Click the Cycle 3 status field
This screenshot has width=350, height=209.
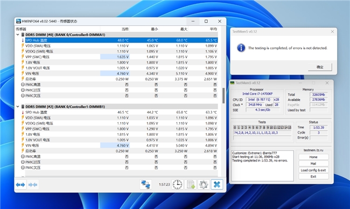[318, 133]
